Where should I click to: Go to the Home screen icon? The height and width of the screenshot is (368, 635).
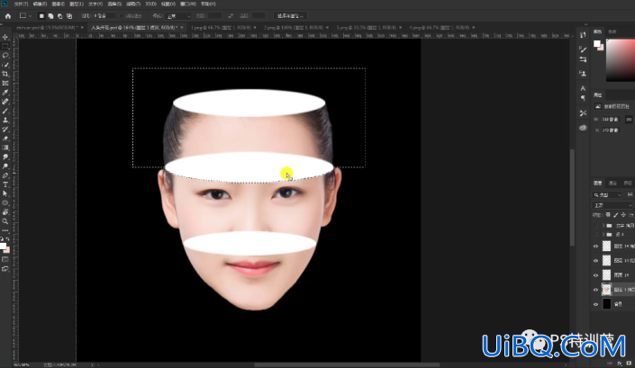pos(8,16)
